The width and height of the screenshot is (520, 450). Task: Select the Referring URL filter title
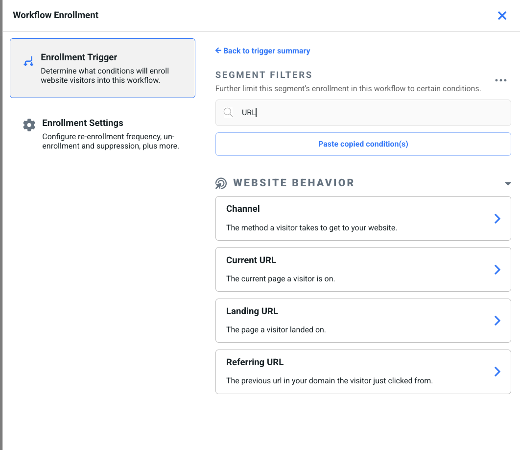pos(255,362)
